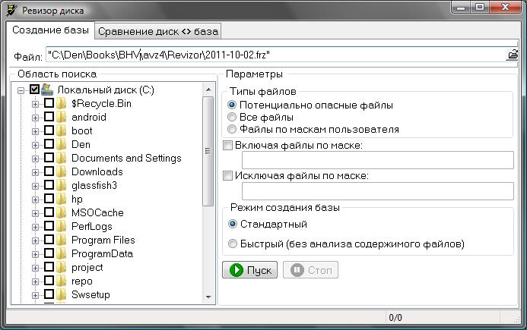Open the 'Создание базы' tab
Screen dimensions: 527x330
[x=50, y=30]
